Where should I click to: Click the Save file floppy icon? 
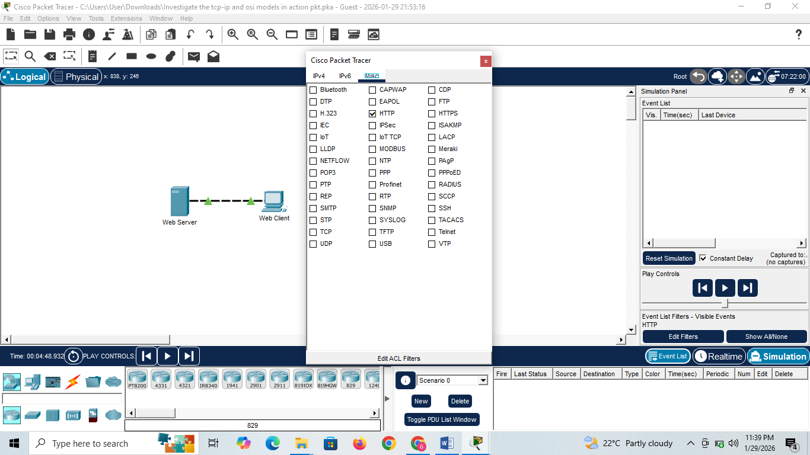50,34
